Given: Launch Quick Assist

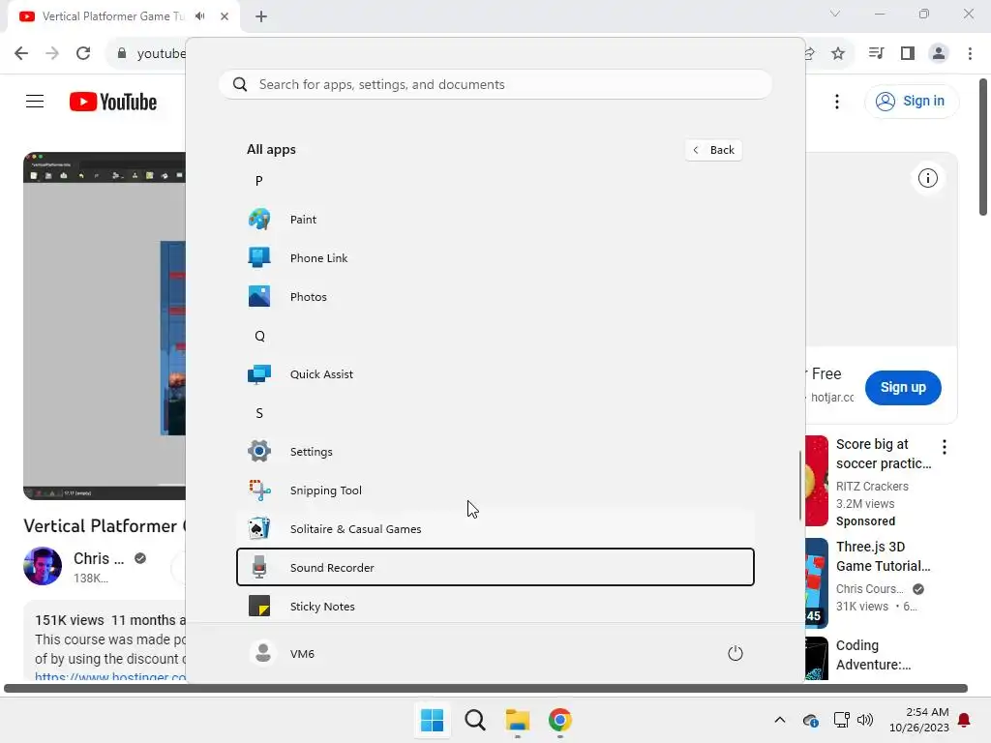Looking at the screenshot, I should point(495,374).
